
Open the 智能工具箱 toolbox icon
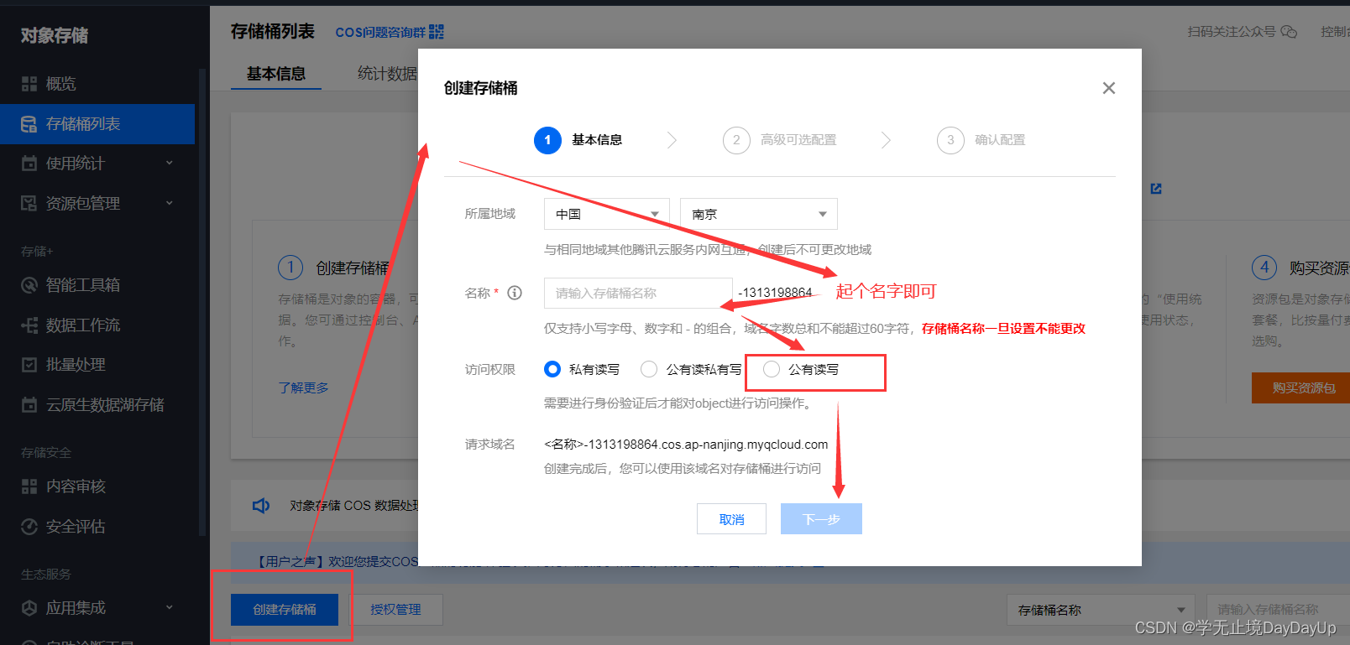pyautogui.click(x=29, y=285)
